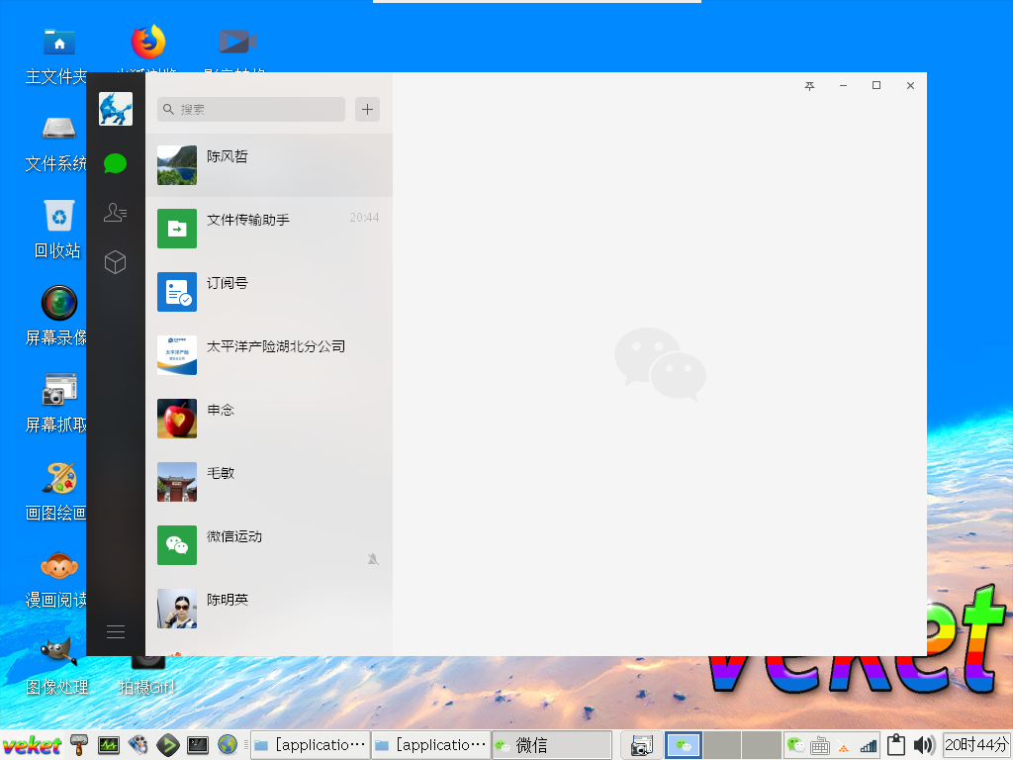Open 文件传输助手 file transfer chat
Image resolution: width=1013 pixels, height=760 pixels.
[268, 229]
